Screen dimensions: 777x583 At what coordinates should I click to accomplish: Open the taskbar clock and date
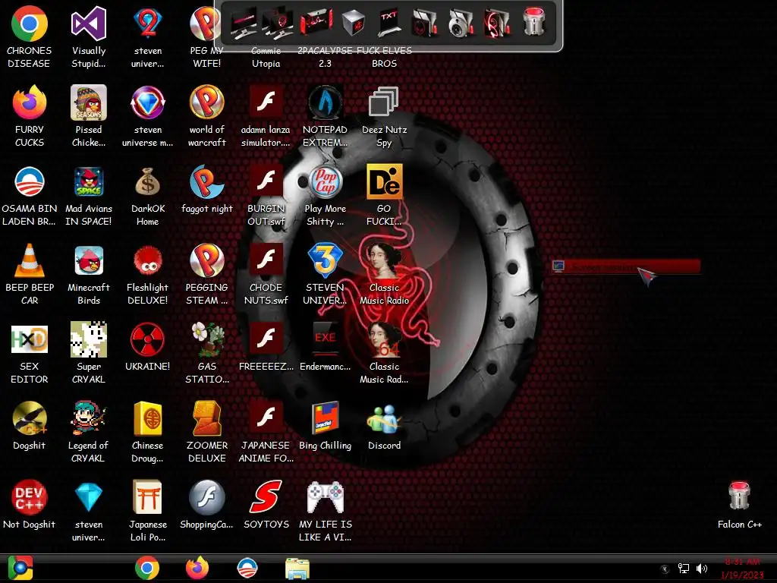pos(742,568)
